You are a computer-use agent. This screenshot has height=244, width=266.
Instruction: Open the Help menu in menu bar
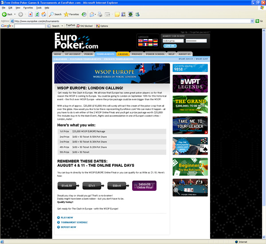click(47, 8)
